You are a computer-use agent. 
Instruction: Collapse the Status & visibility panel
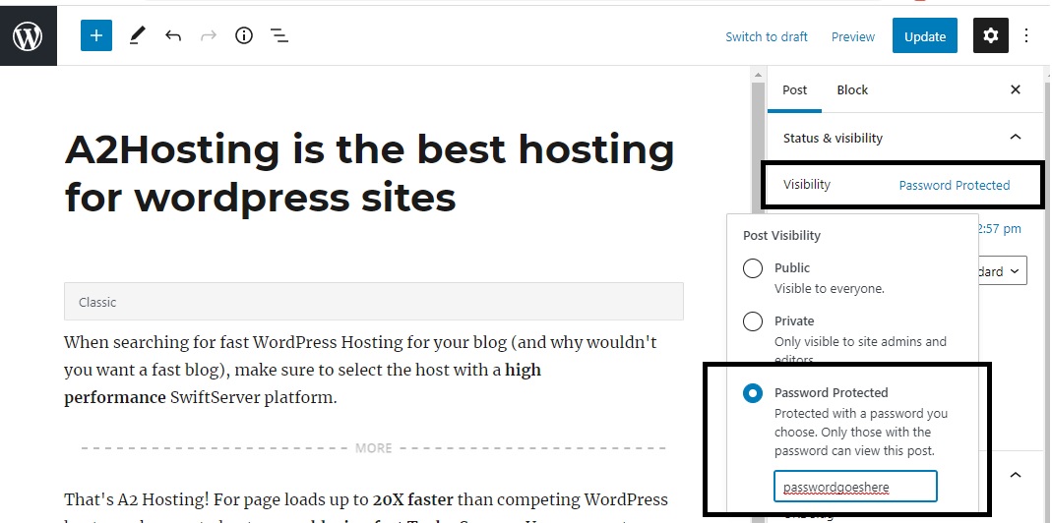[1016, 138]
